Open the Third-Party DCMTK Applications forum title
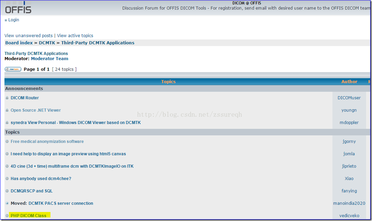This screenshot has width=372, height=221. pos(36,54)
